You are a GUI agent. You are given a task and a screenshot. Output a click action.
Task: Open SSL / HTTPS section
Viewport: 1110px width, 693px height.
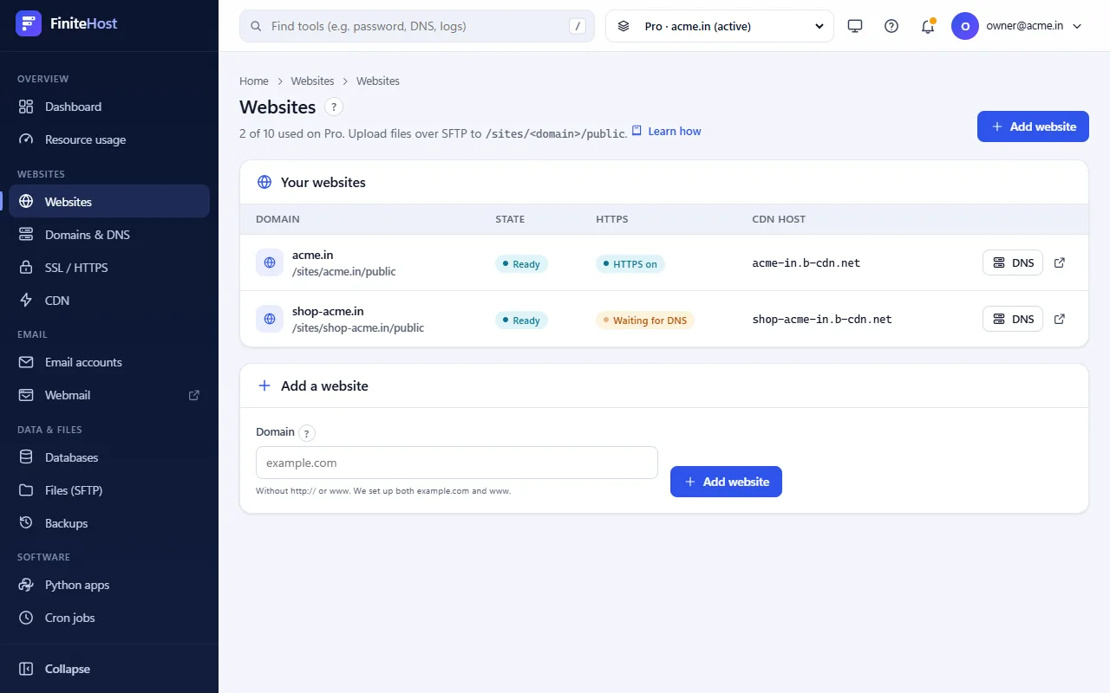(109, 268)
